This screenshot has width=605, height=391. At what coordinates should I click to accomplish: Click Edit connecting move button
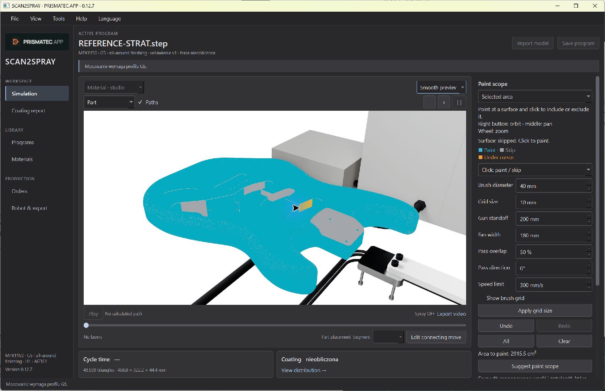click(x=436, y=337)
